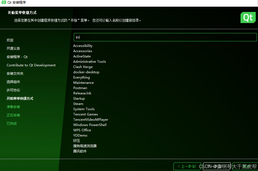Click the 准备安装 sidebar step
Screen dimensions: 258x171
pyautogui.click(x=13, y=107)
